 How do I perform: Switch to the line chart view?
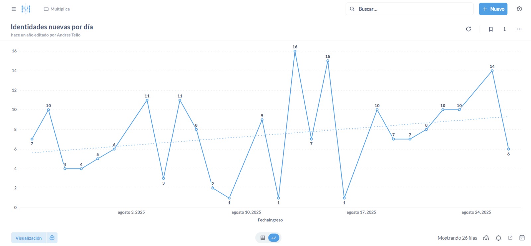pos(274,238)
